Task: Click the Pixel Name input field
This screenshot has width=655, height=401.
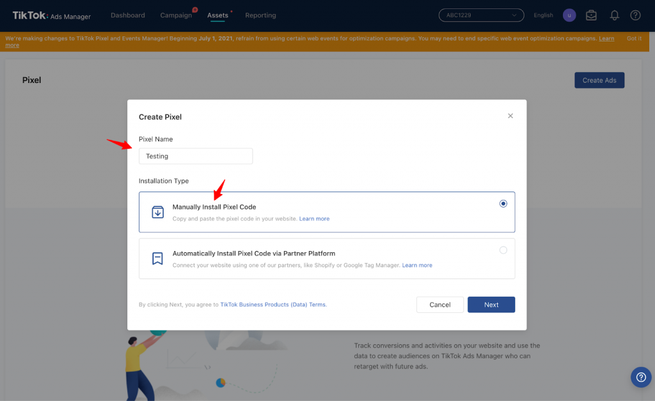Action: pyautogui.click(x=196, y=156)
